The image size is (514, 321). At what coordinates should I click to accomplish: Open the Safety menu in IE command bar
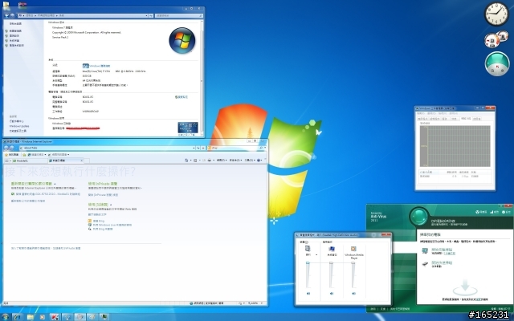coord(235,160)
